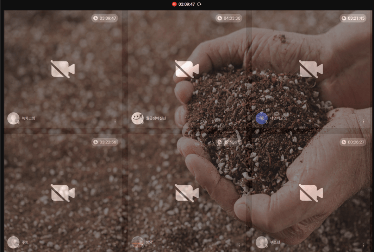Click camera-off icon in 월급쟁이진진 tile
The height and width of the screenshot is (252, 374).
coord(187,69)
